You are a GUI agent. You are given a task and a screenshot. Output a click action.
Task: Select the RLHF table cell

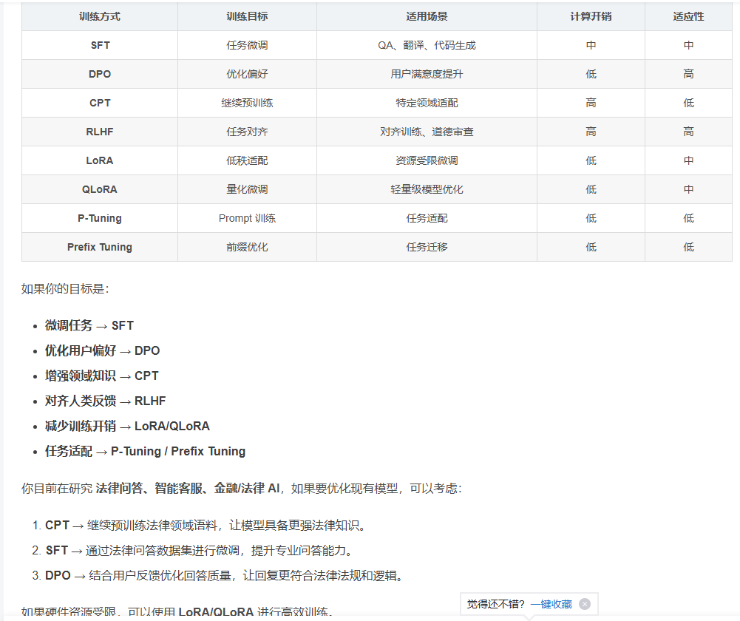point(100,132)
